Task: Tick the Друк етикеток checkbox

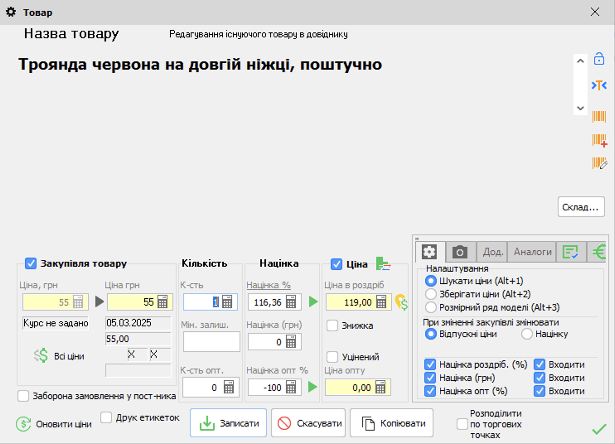Action: (x=107, y=417)
